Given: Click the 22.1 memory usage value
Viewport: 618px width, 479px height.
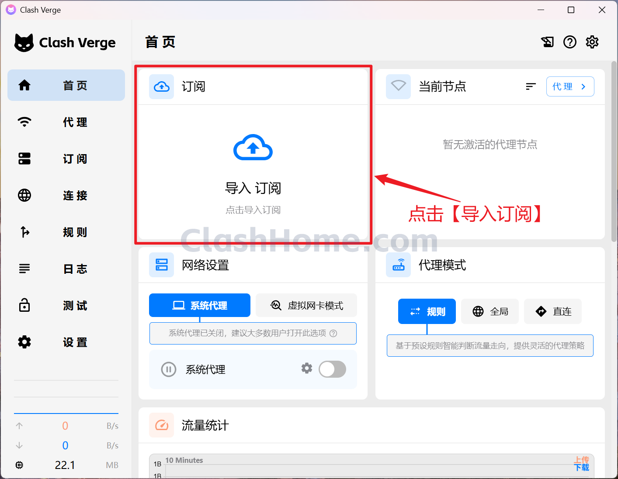Looking at the screenshot, I should tap(65, 465).
